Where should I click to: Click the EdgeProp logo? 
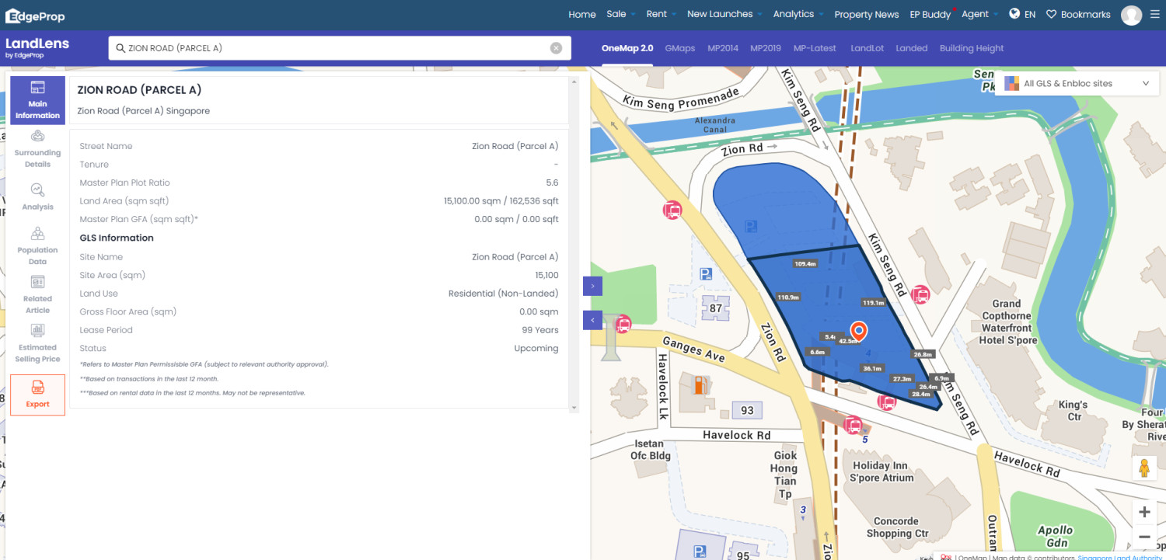(33, 16)
